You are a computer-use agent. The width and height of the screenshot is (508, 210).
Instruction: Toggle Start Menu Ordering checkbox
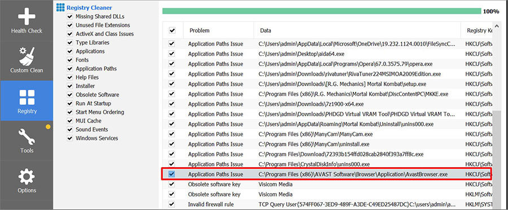[69, 112]
